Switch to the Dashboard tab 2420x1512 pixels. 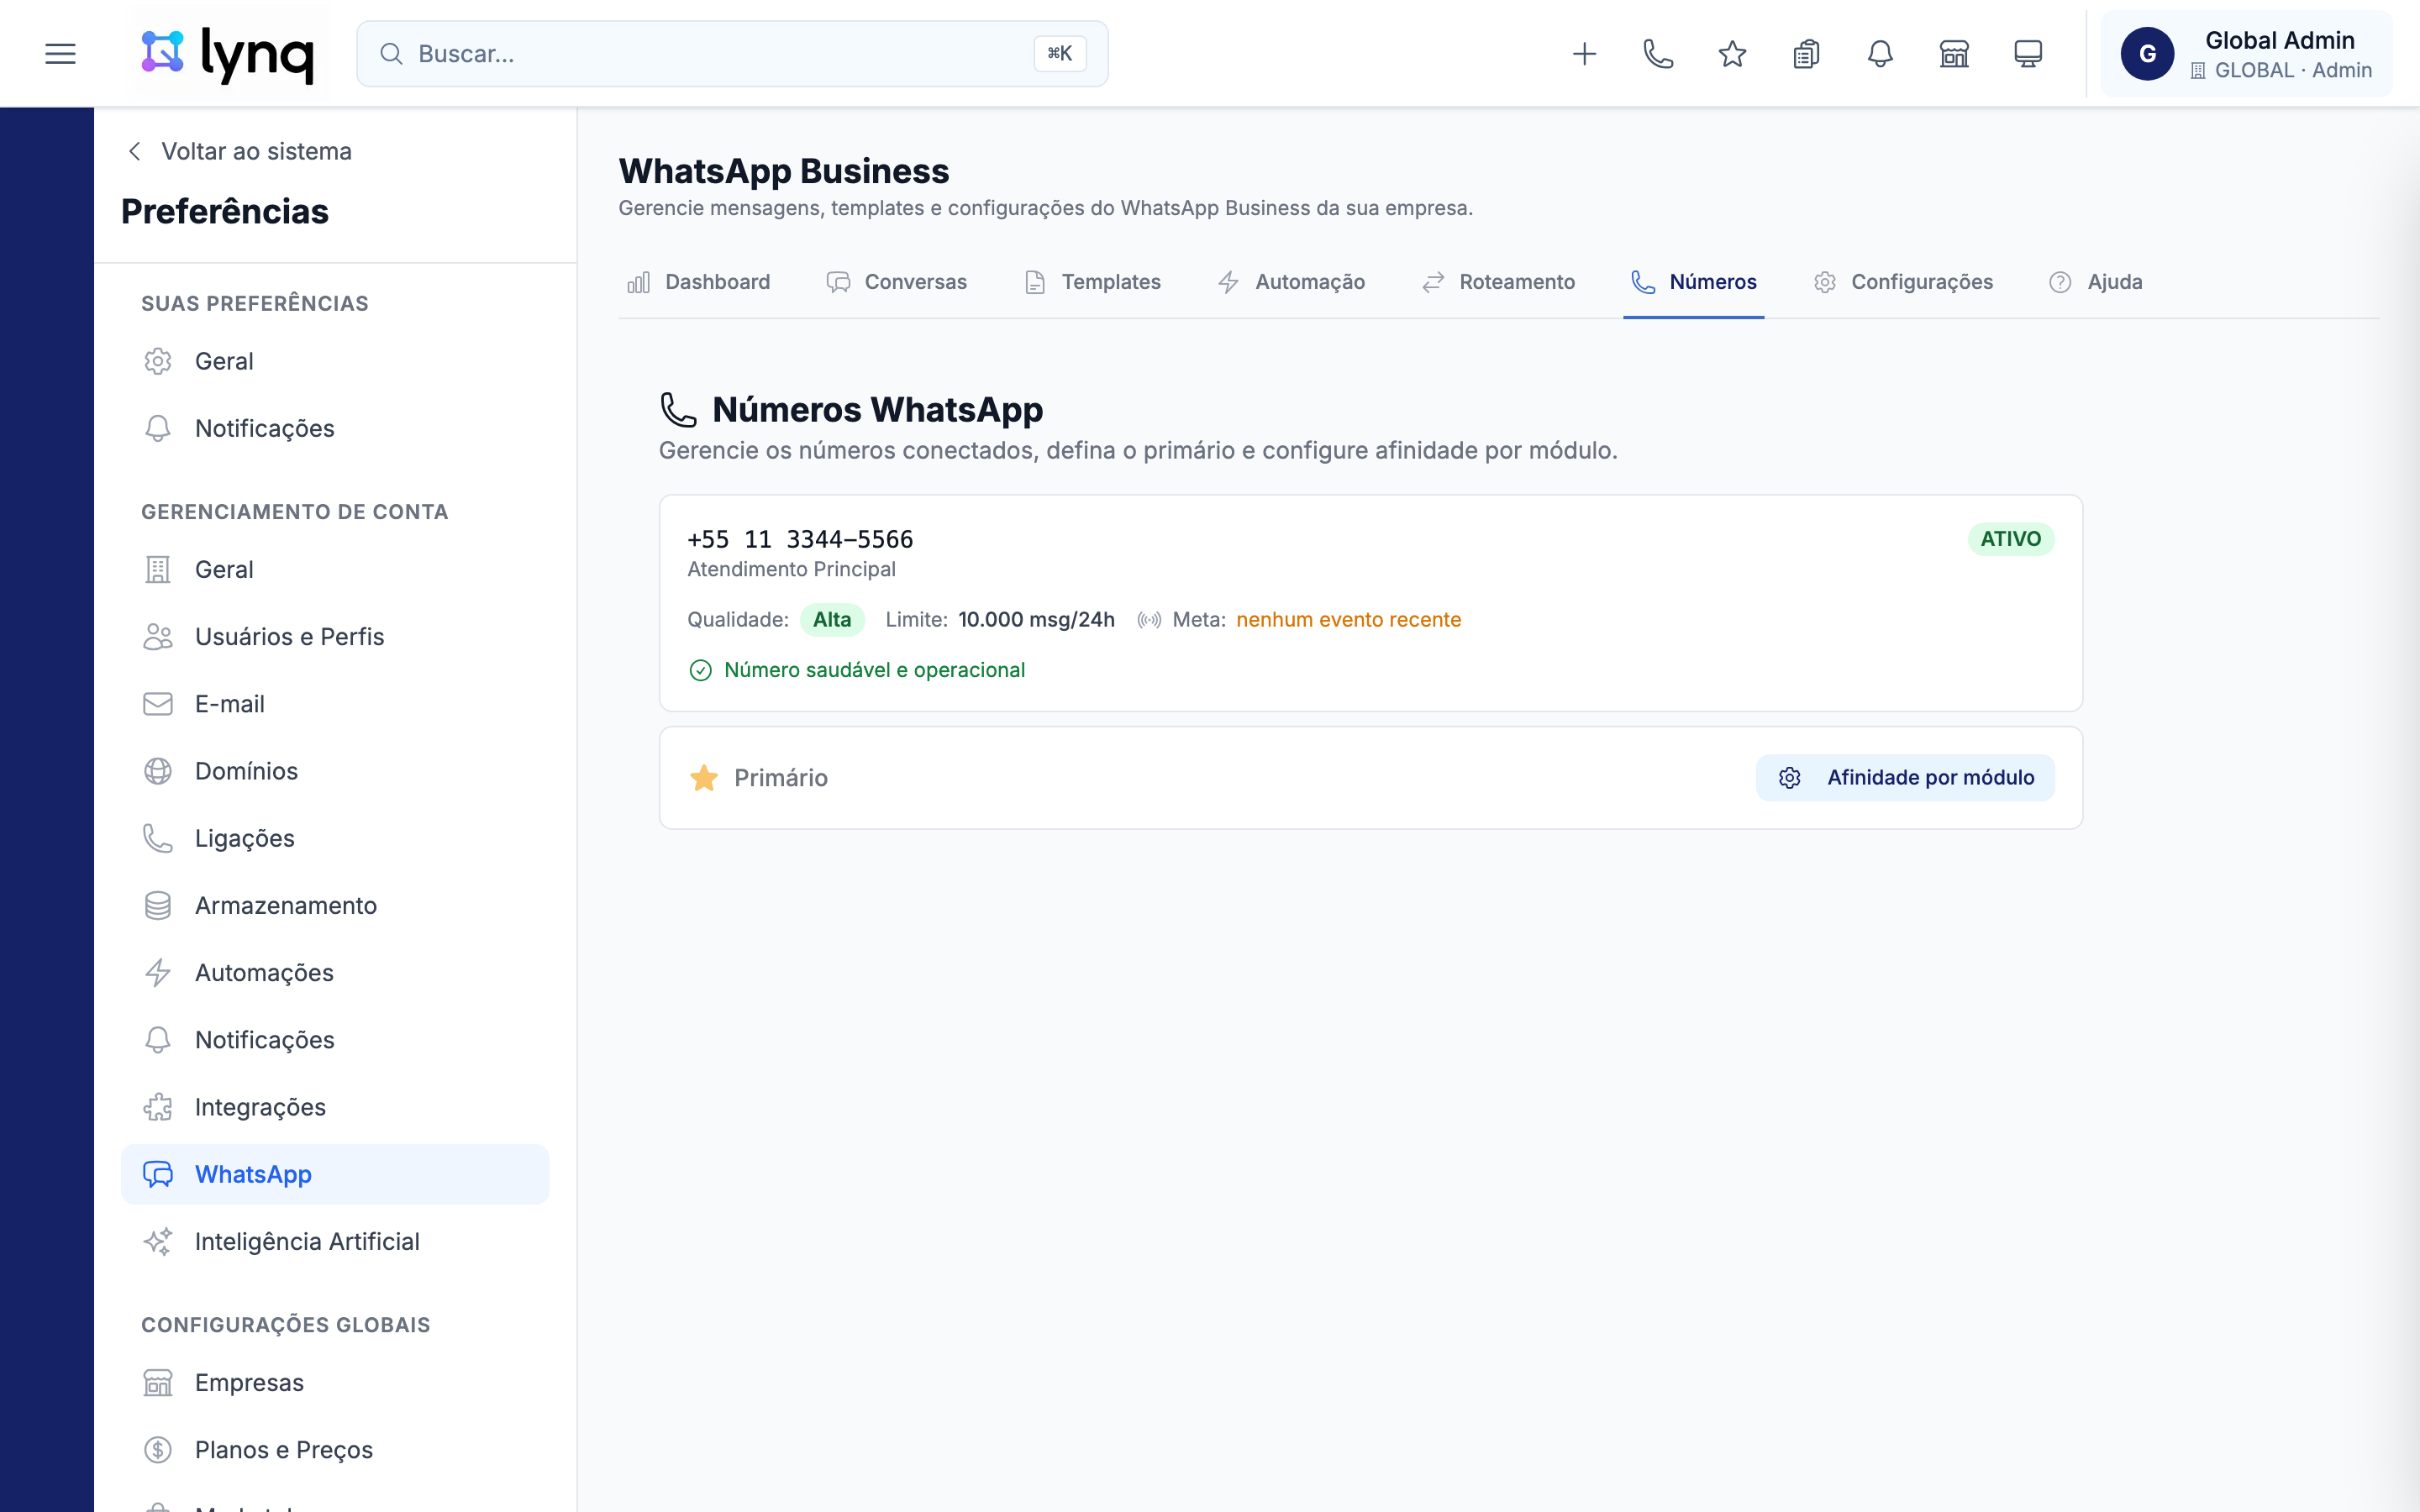click(x=698, y=282)
